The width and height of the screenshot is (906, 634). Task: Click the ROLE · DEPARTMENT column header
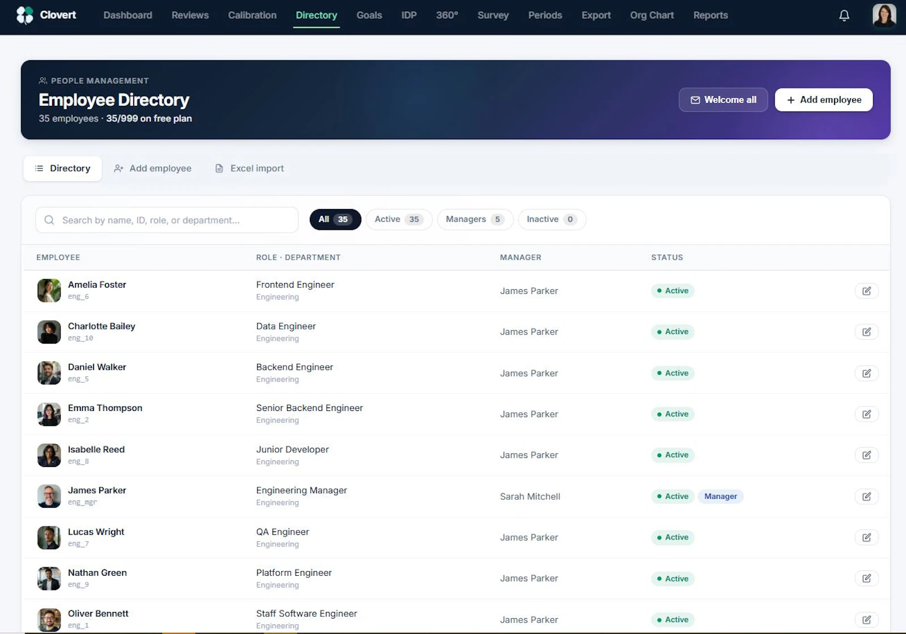pos(298,258)
